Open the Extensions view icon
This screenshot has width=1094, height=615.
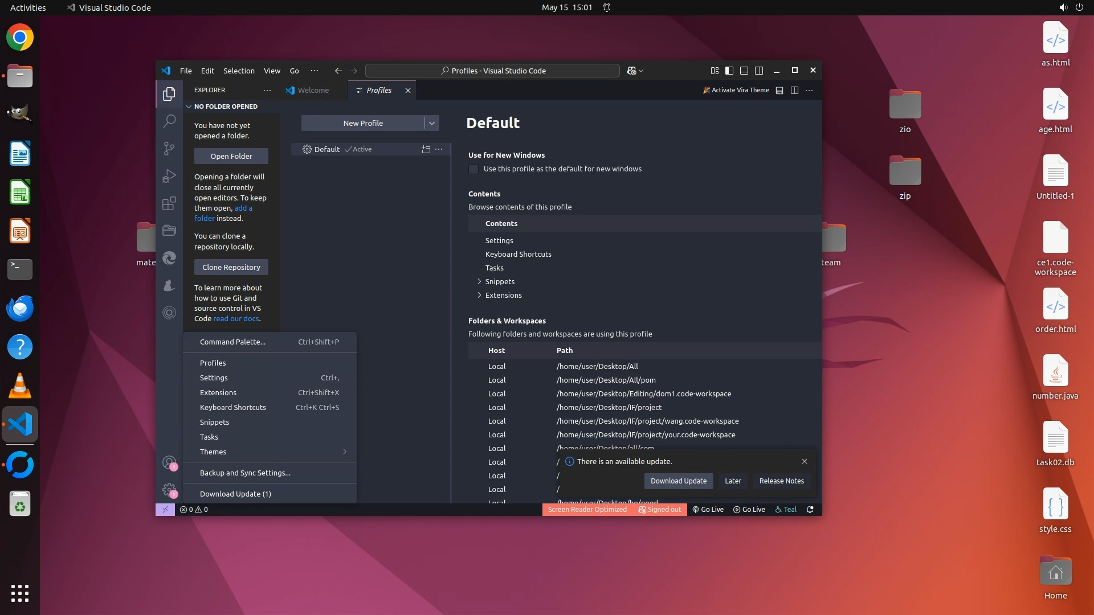click(169, 203)
